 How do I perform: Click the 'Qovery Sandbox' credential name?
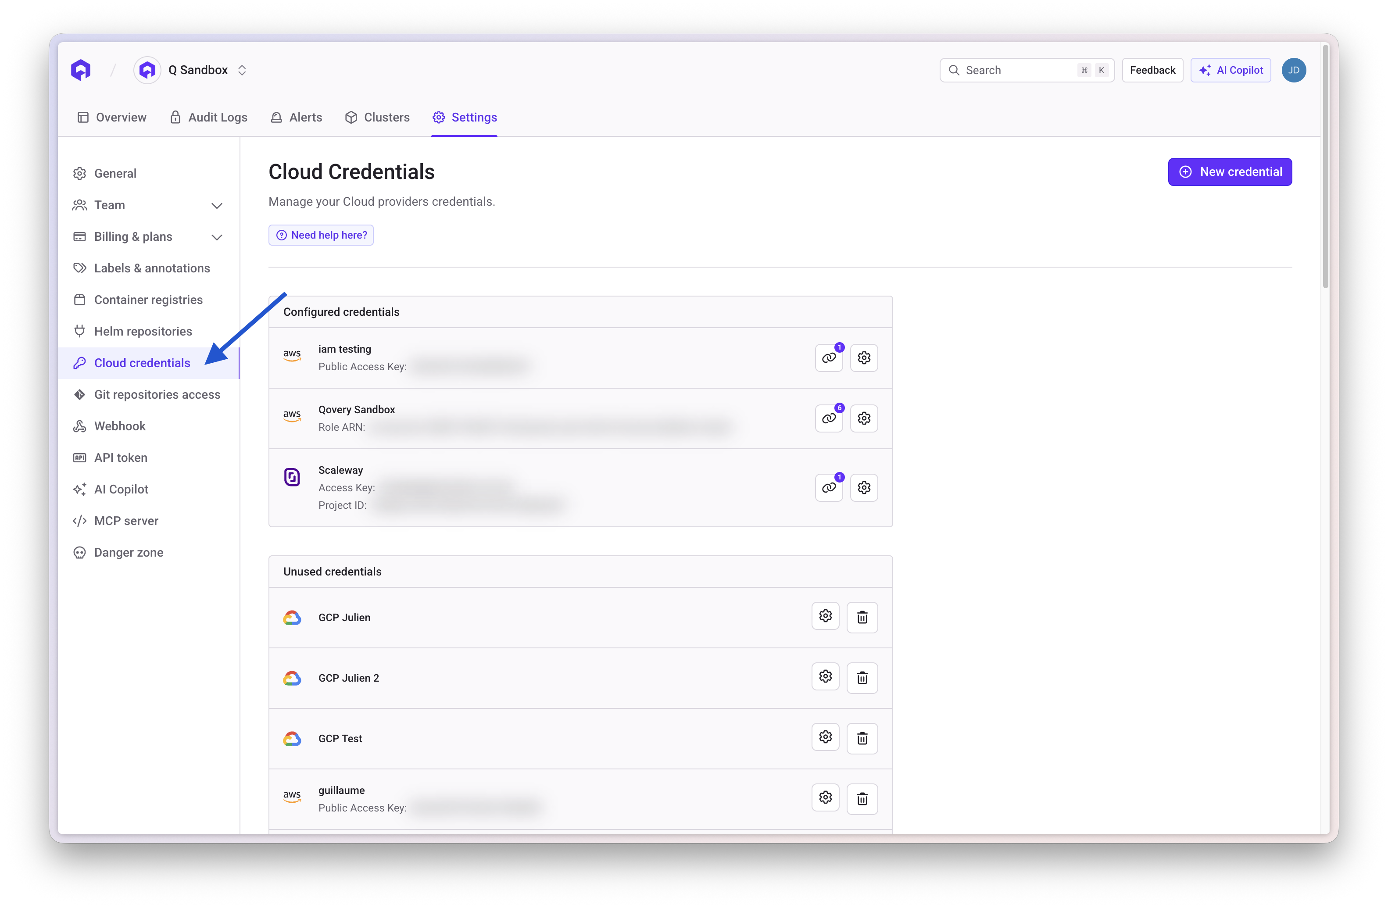pos(356,409)
